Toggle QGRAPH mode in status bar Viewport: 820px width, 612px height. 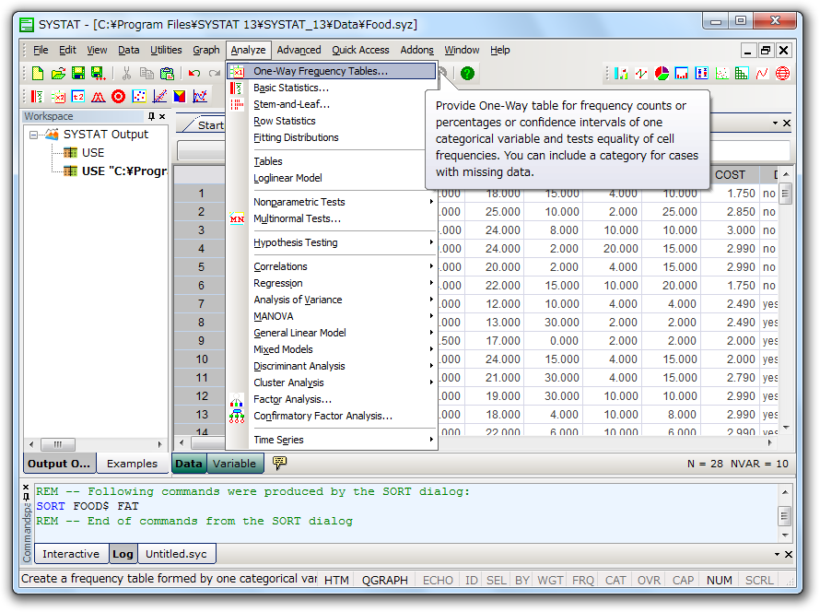[x=385, y=580]
